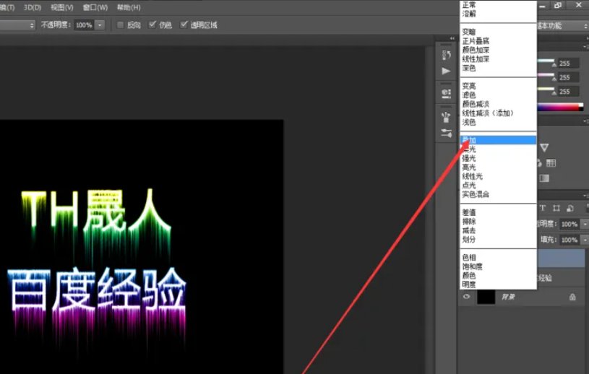Click the downward triangle adjustment icon
Screen dimensions: 589x374
coord(544,147)
